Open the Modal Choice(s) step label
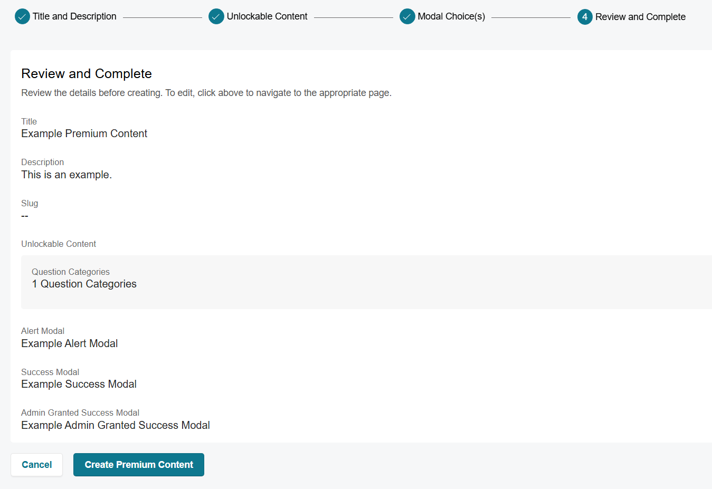 click(451, 16)
